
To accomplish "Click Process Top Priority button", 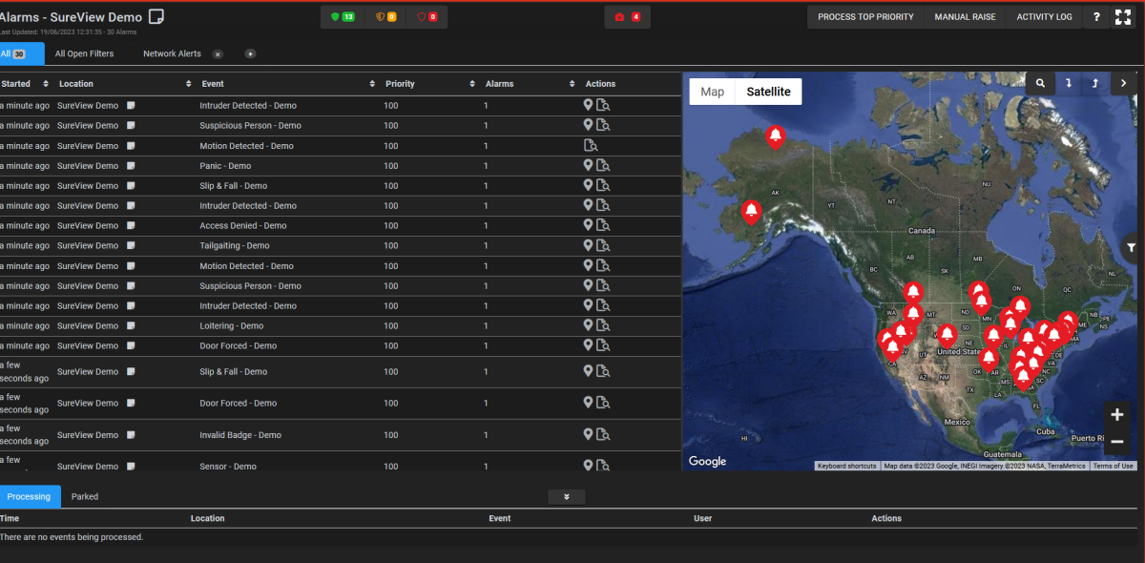I will [865, 17].
